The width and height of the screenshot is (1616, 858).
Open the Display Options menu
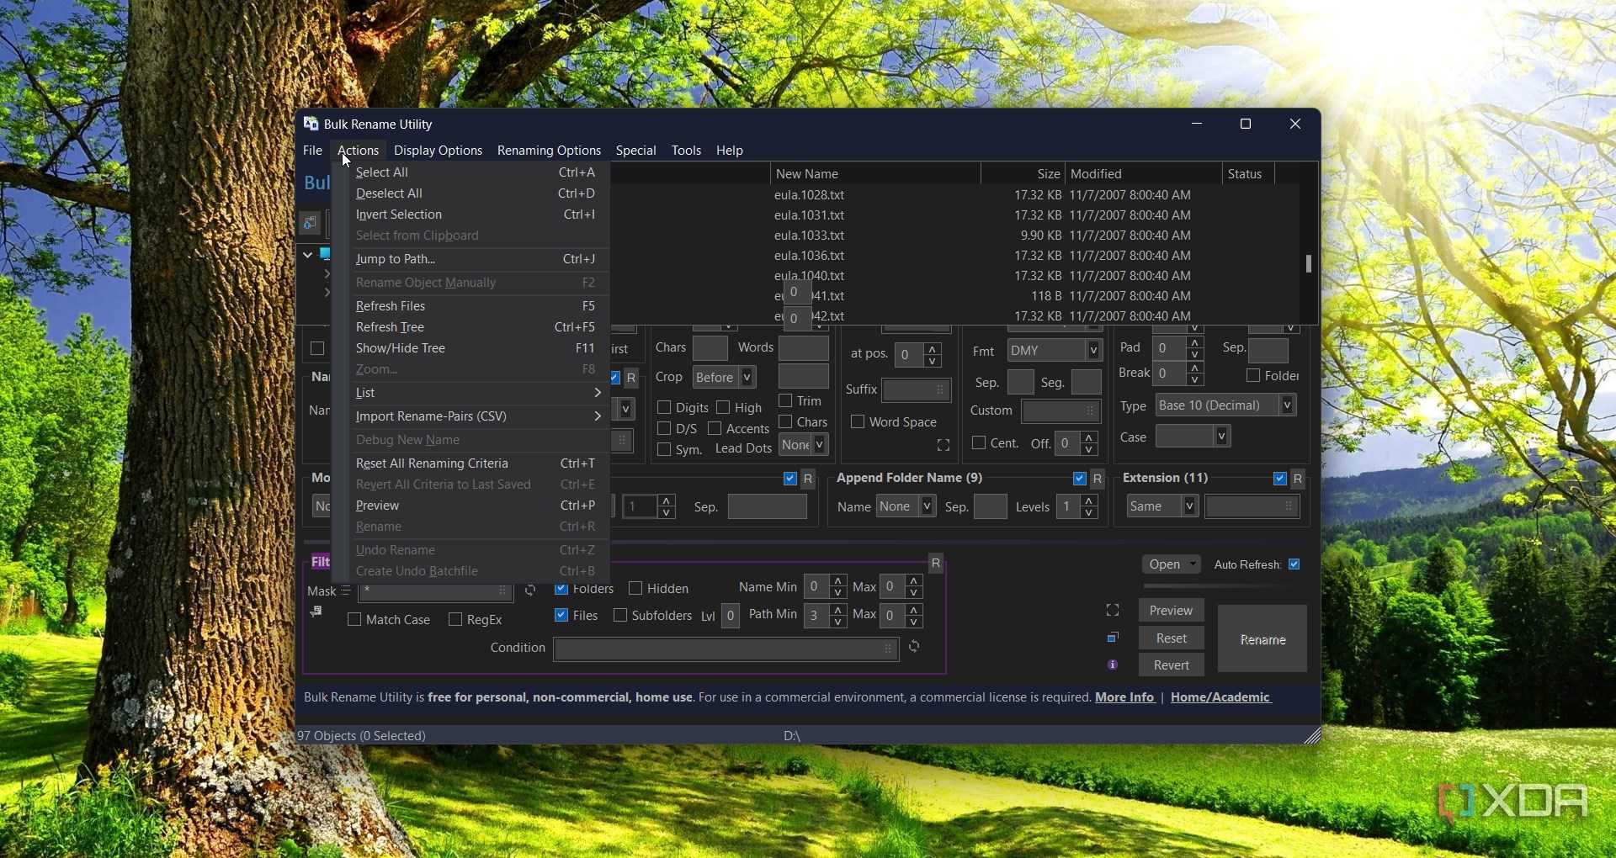pyautogui.click(x=438, y=150)
